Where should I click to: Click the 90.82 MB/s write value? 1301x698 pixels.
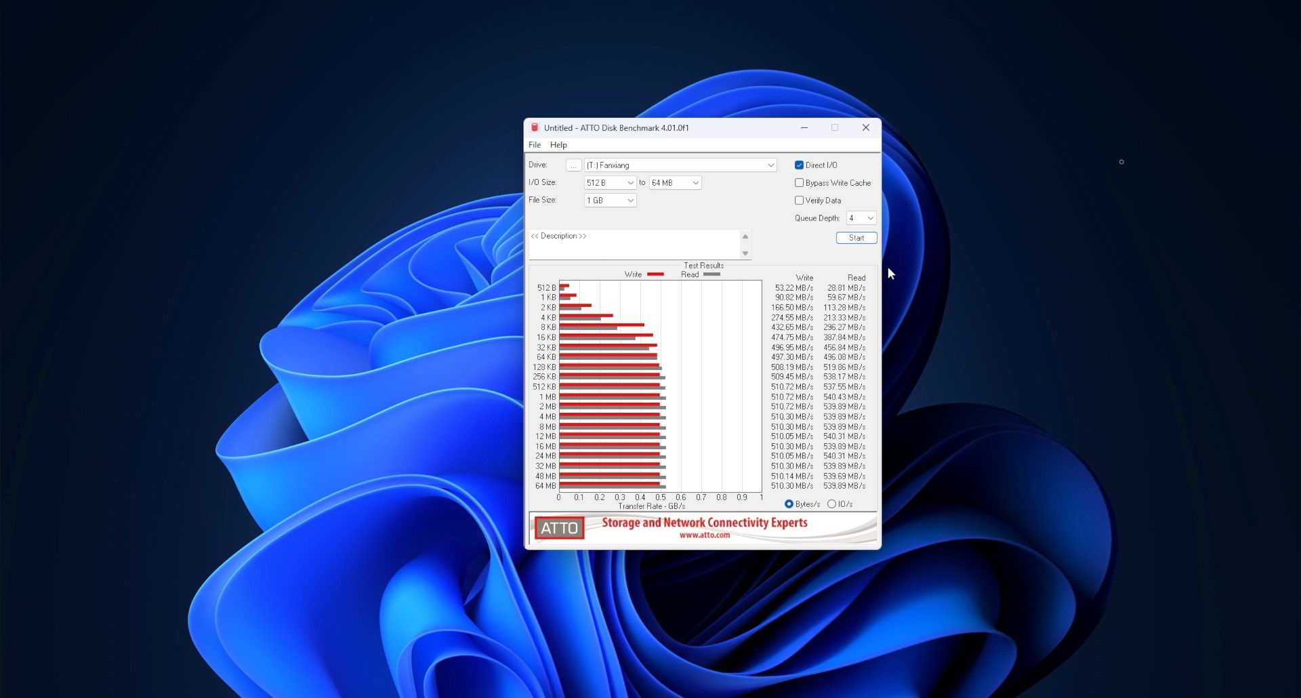794,297
